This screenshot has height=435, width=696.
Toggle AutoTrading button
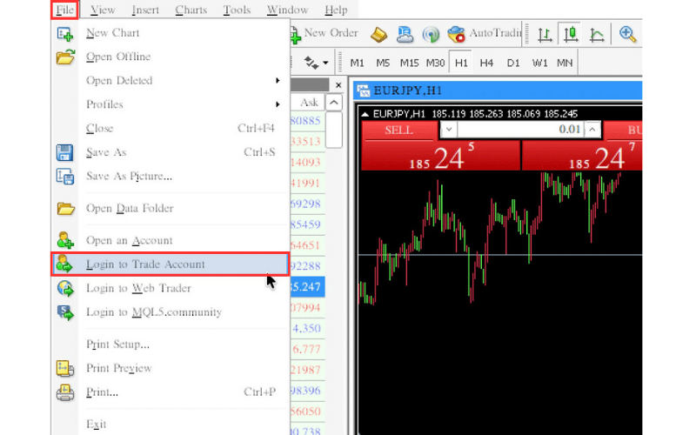point(484,34)
